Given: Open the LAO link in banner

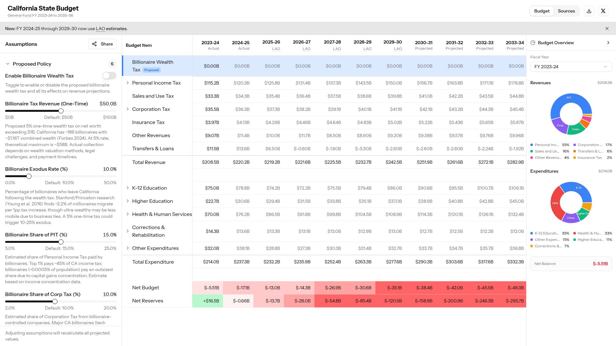Looking at the screenshot, I should (x=100, y=29).
